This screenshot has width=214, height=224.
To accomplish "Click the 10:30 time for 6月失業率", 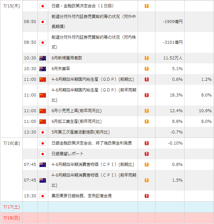I will click(30, 69).
